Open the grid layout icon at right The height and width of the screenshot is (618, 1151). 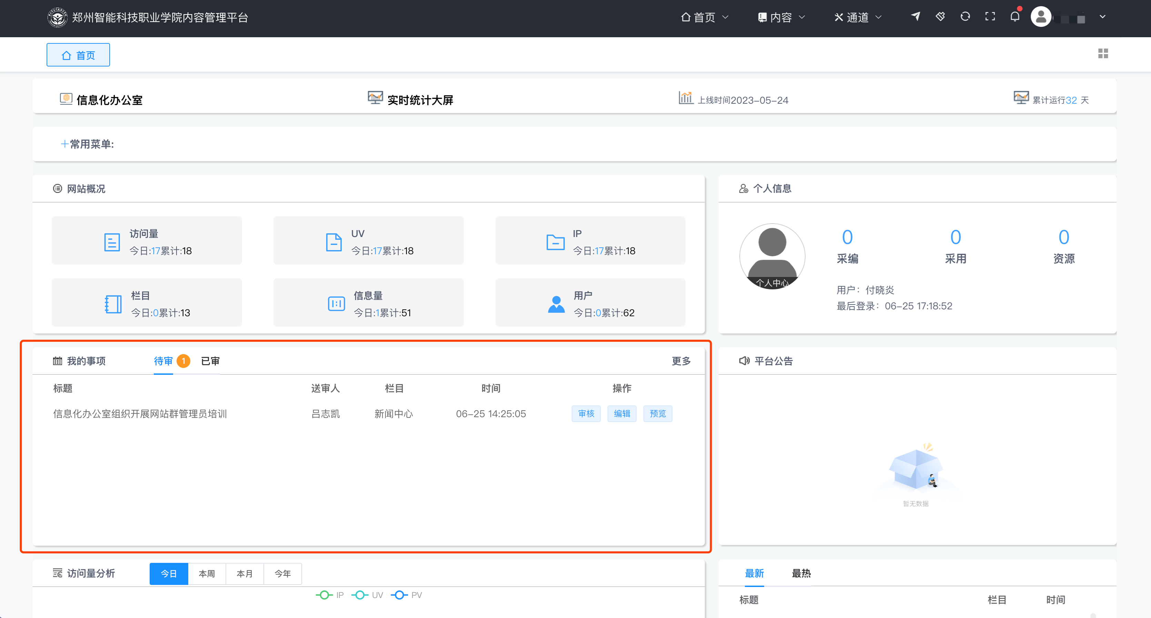[1103, 54]
